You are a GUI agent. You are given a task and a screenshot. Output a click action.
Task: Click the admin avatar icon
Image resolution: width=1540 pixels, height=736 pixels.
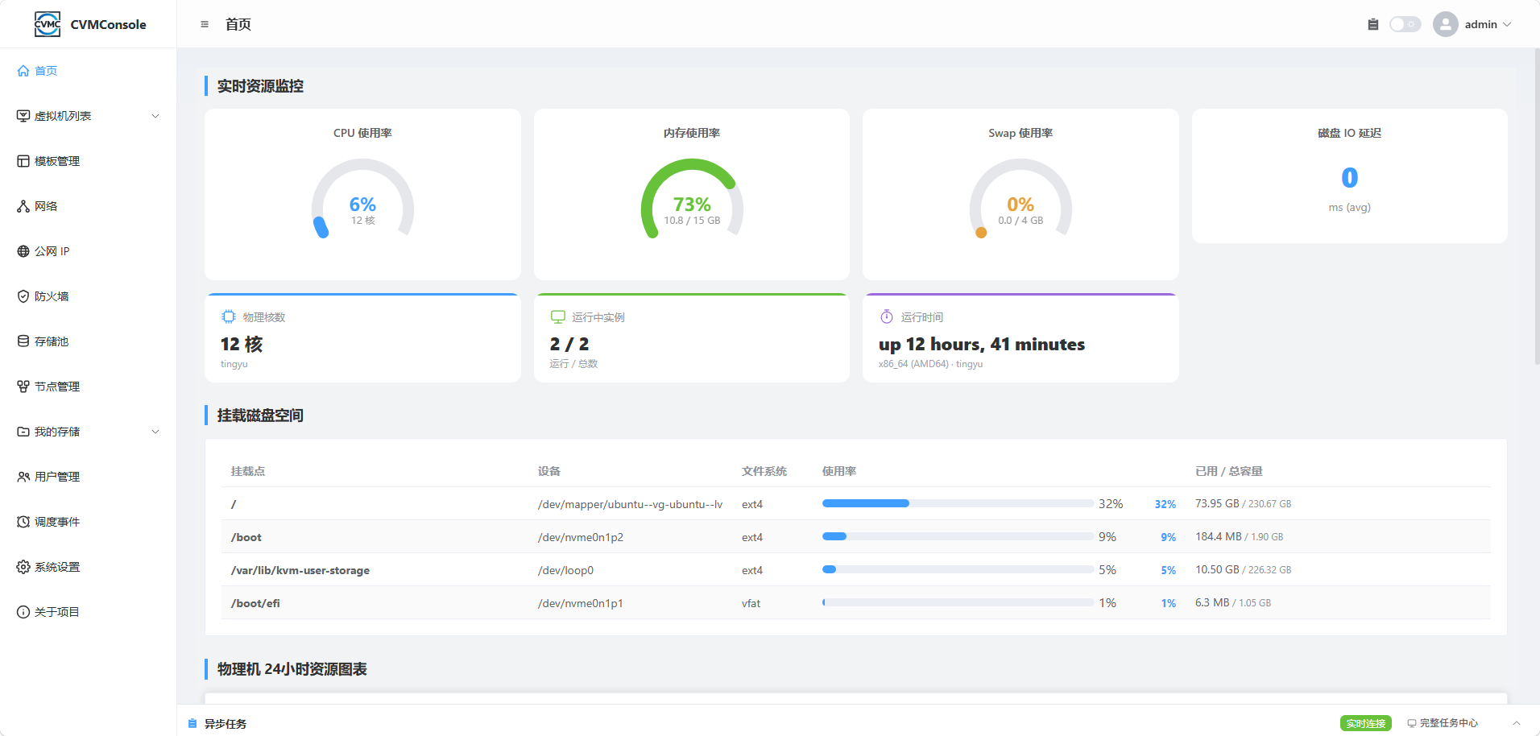[x=1446, y=24]
